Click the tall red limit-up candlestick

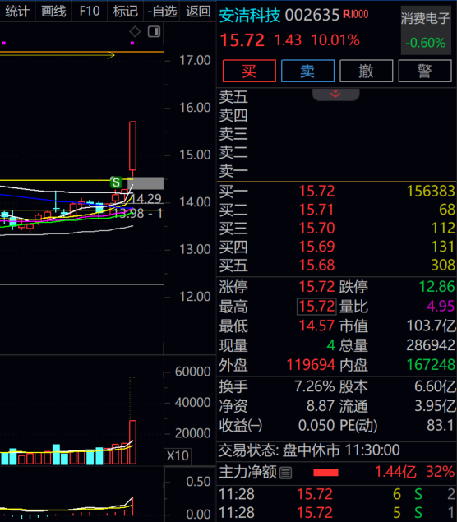(132, 146)
